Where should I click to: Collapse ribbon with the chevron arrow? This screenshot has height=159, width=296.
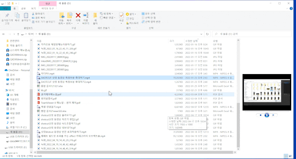coord(287,8)
